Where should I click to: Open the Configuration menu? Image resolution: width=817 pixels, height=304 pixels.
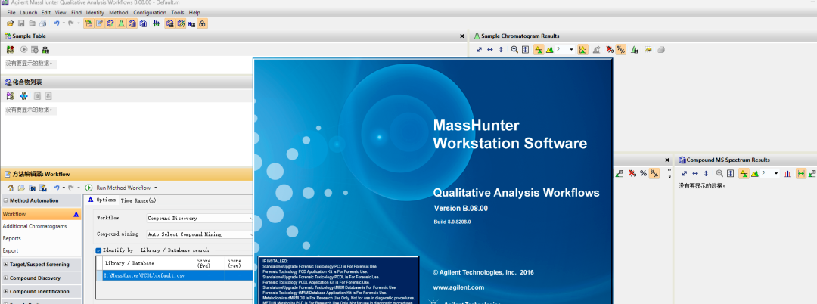150,12
